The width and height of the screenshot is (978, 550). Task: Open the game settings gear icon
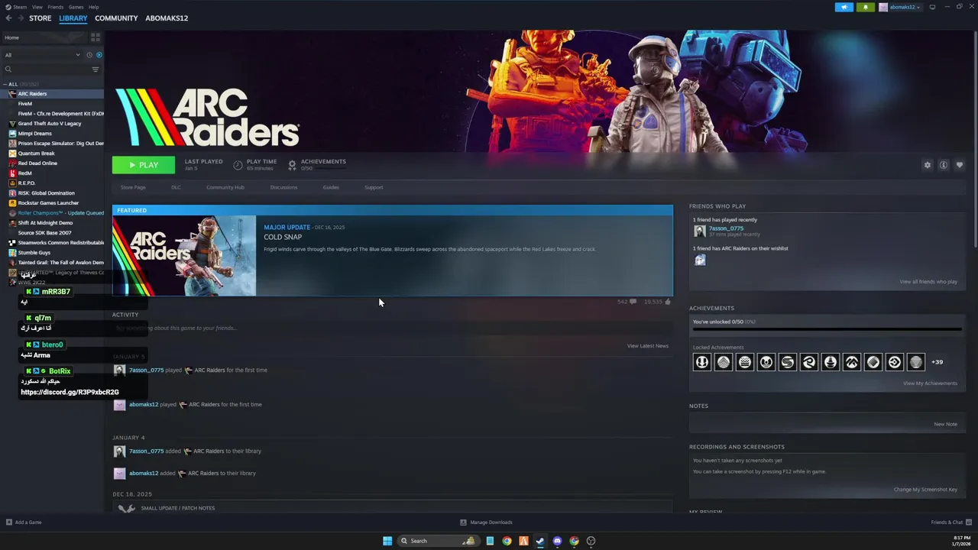(x=928, y=165)
